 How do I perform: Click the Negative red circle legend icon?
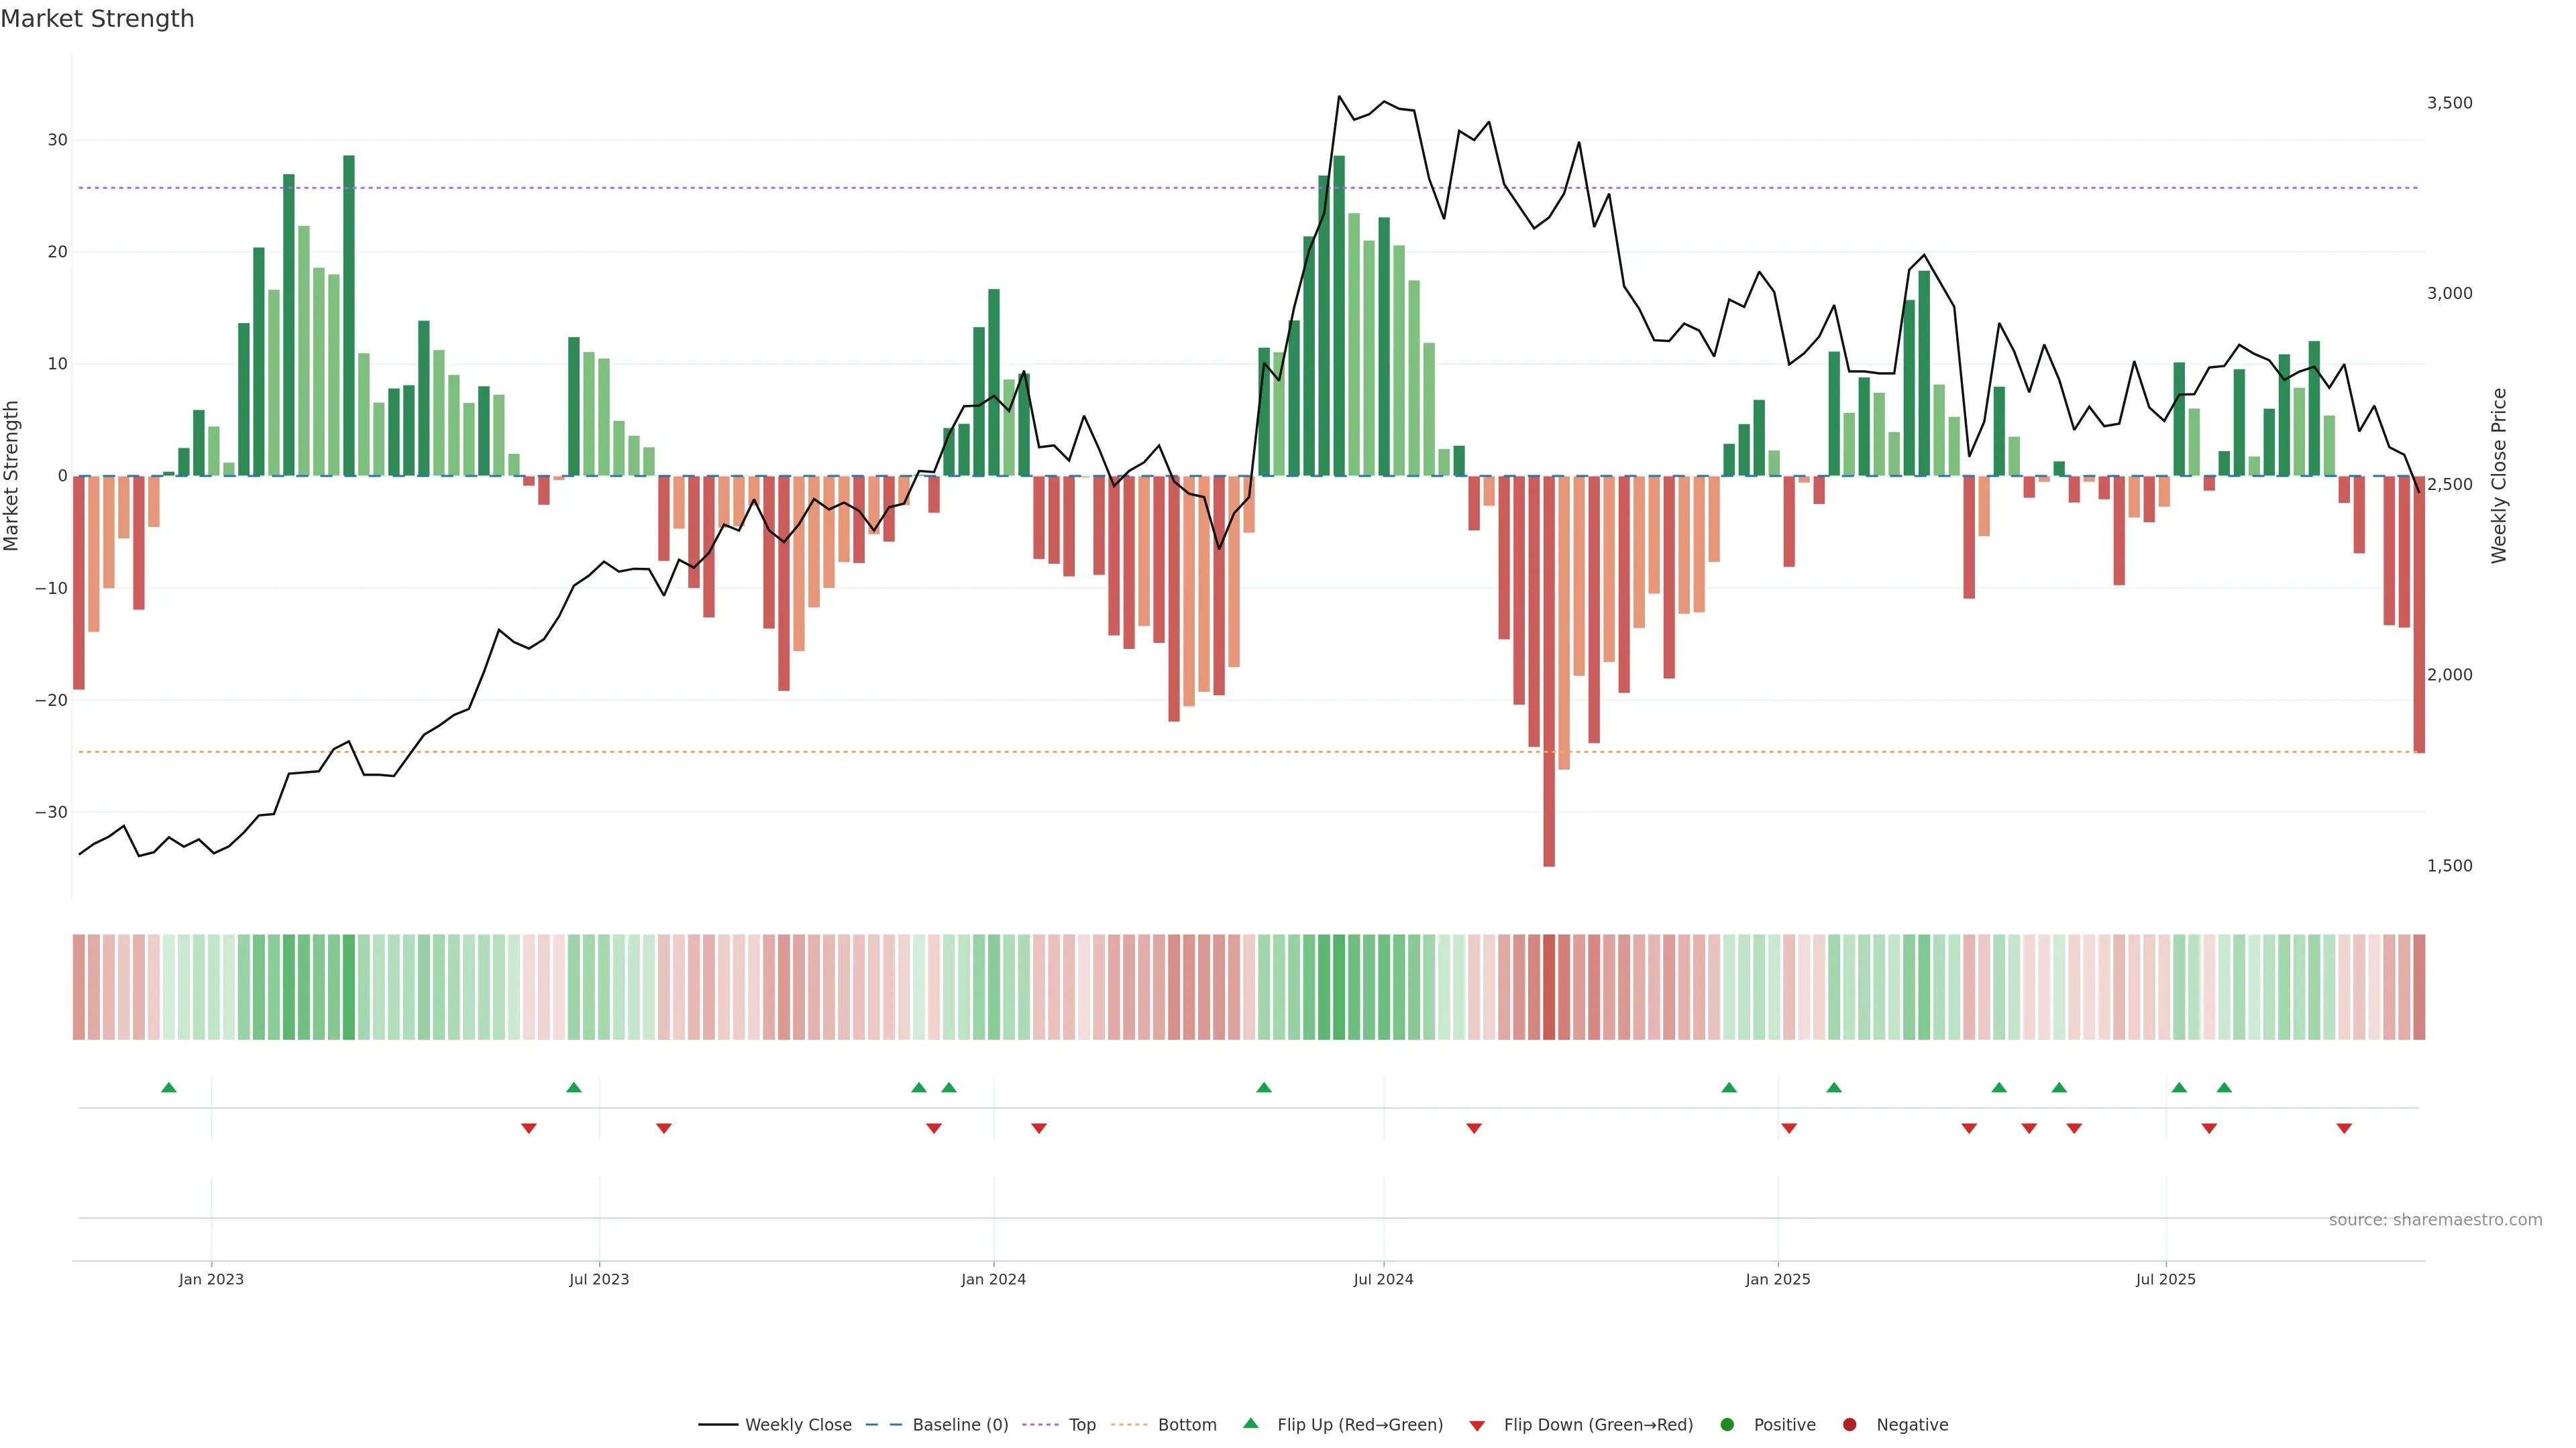(1849, 1425)
